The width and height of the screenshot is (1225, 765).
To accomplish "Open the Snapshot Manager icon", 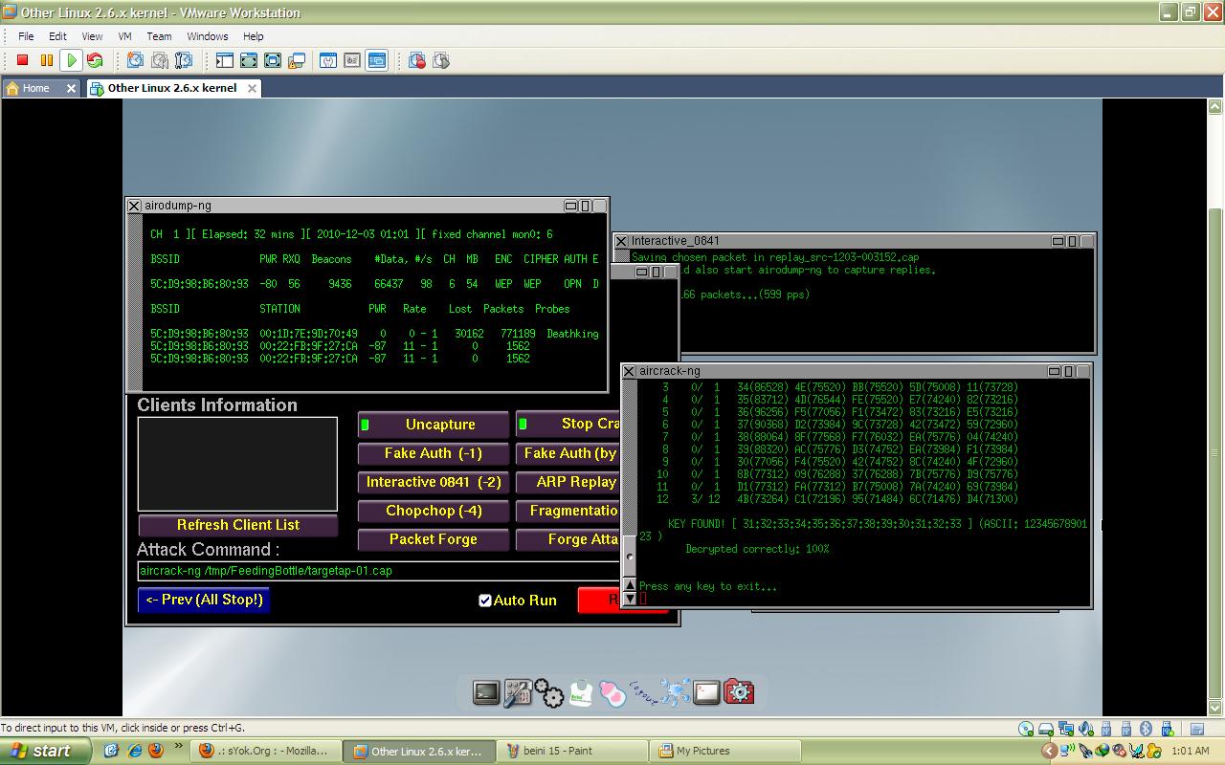I will pos(183,60).
